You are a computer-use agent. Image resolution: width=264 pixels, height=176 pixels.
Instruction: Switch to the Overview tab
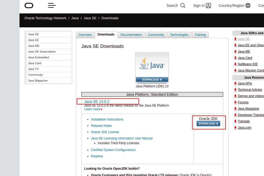click(x=85, y=35)
